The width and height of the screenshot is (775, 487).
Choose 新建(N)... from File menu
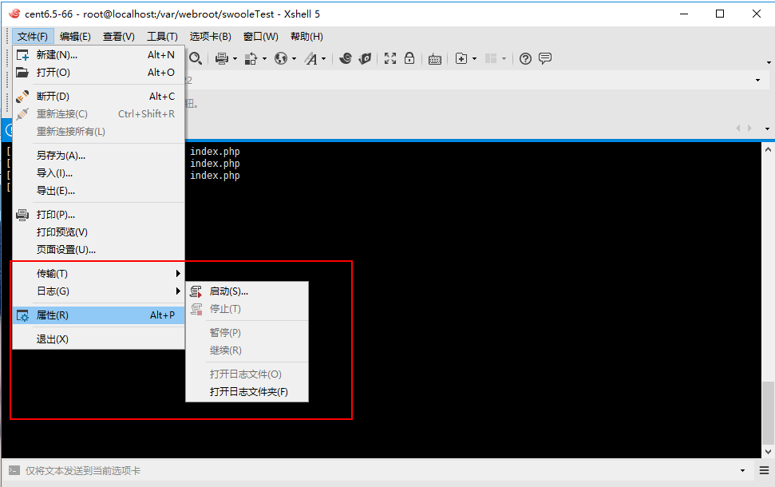point(98,55)
